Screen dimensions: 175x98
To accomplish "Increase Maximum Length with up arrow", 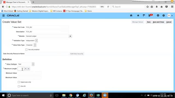I will pos(25,69).
